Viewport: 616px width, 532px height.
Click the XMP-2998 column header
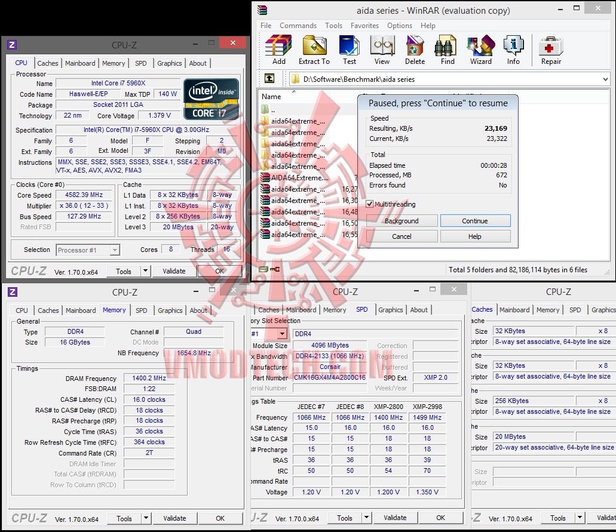[427, 407]
